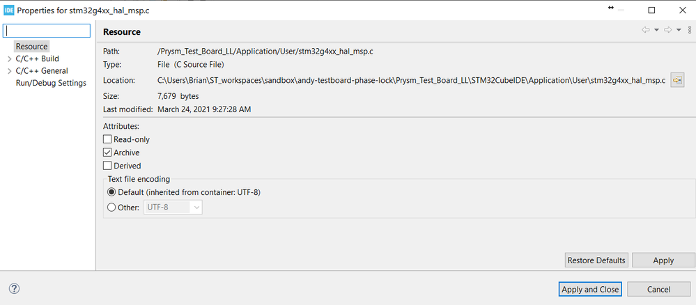The image size is (696, 305).
Task: Click the Apply and Close button
Action: pos(590,289)
